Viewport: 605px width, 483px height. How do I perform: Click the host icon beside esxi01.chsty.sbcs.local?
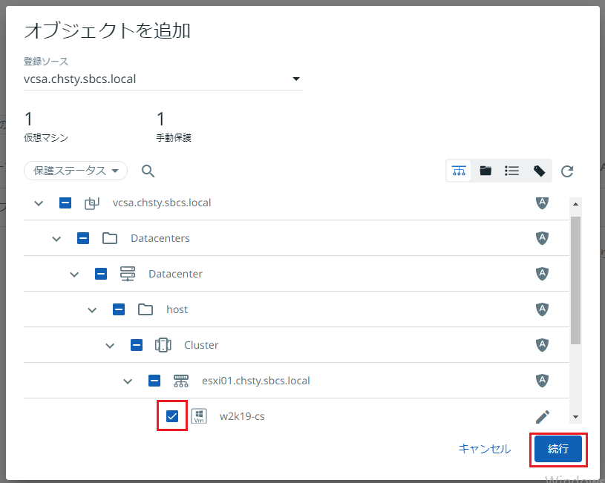[x=181, y=381]
